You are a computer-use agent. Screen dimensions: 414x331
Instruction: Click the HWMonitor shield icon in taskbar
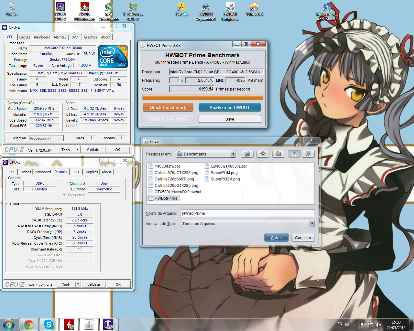click(x=69, y=325)
